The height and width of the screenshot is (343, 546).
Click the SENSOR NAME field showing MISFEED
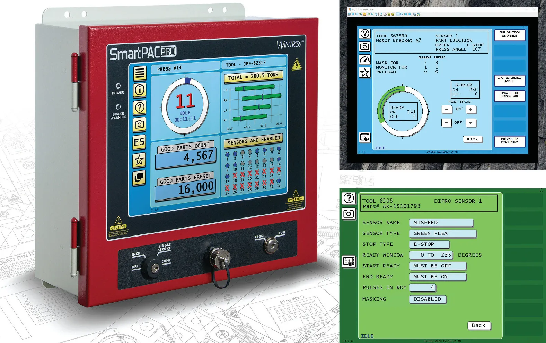pos(441,222)
